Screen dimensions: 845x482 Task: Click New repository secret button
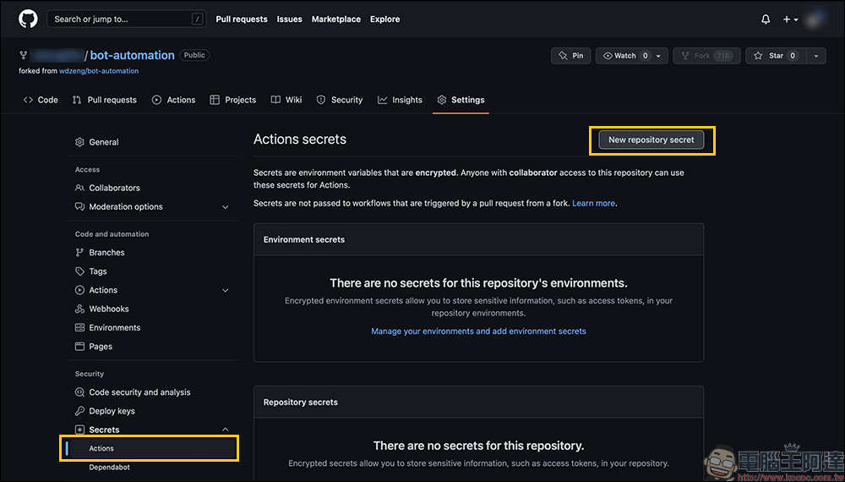pyautogui.click(x=651, y=140)
